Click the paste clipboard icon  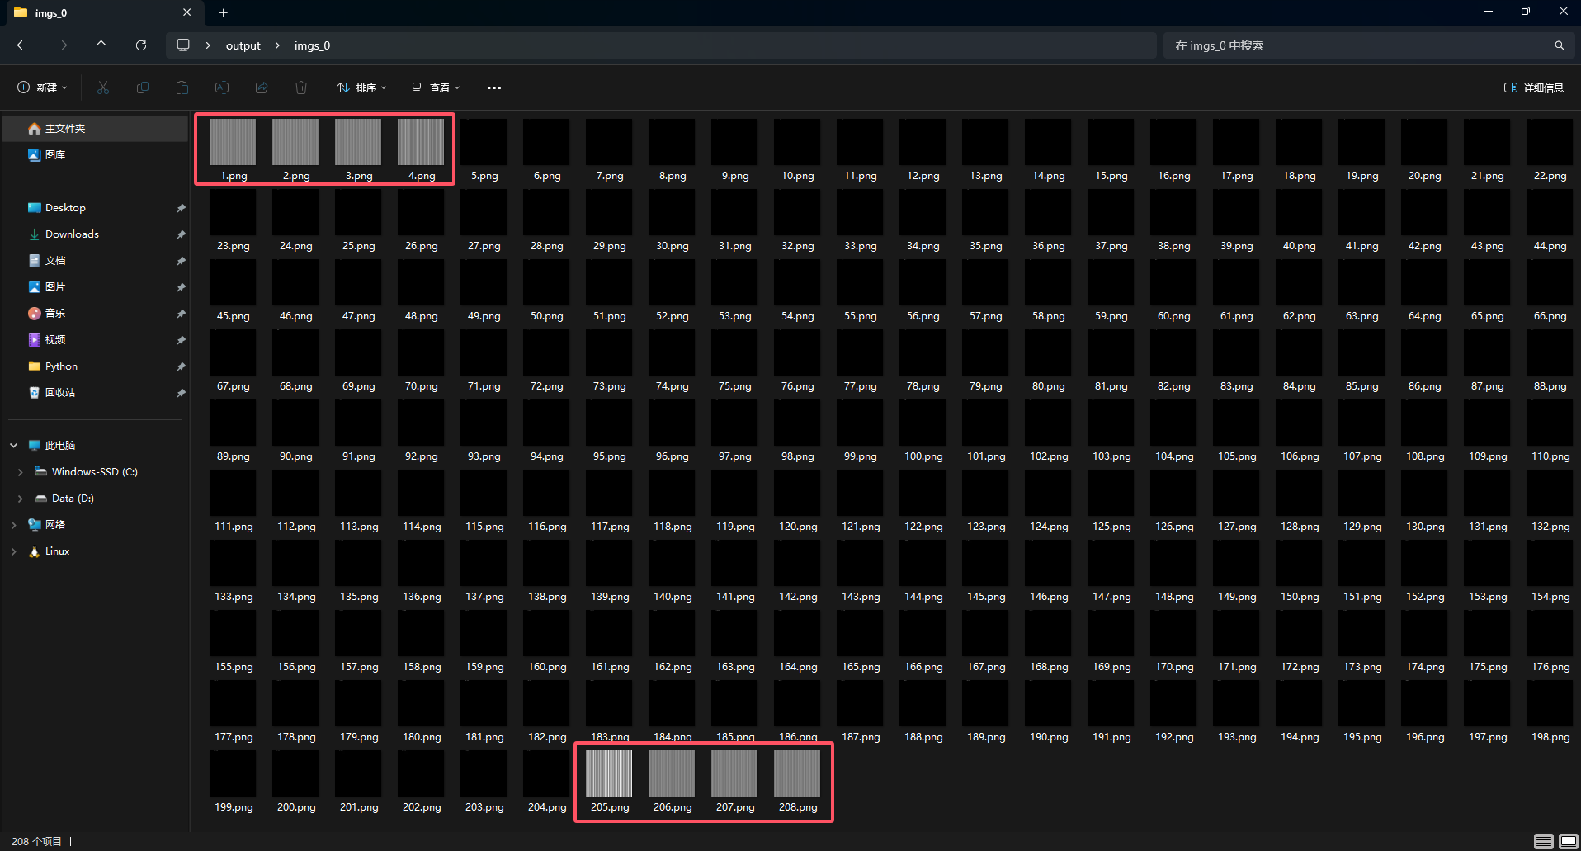coord(182,87)
